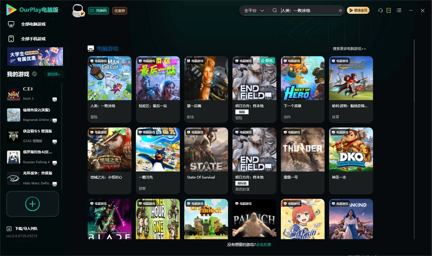Open the Humankind game thumbnail
The image size is (432, 256).
[351, 219]
